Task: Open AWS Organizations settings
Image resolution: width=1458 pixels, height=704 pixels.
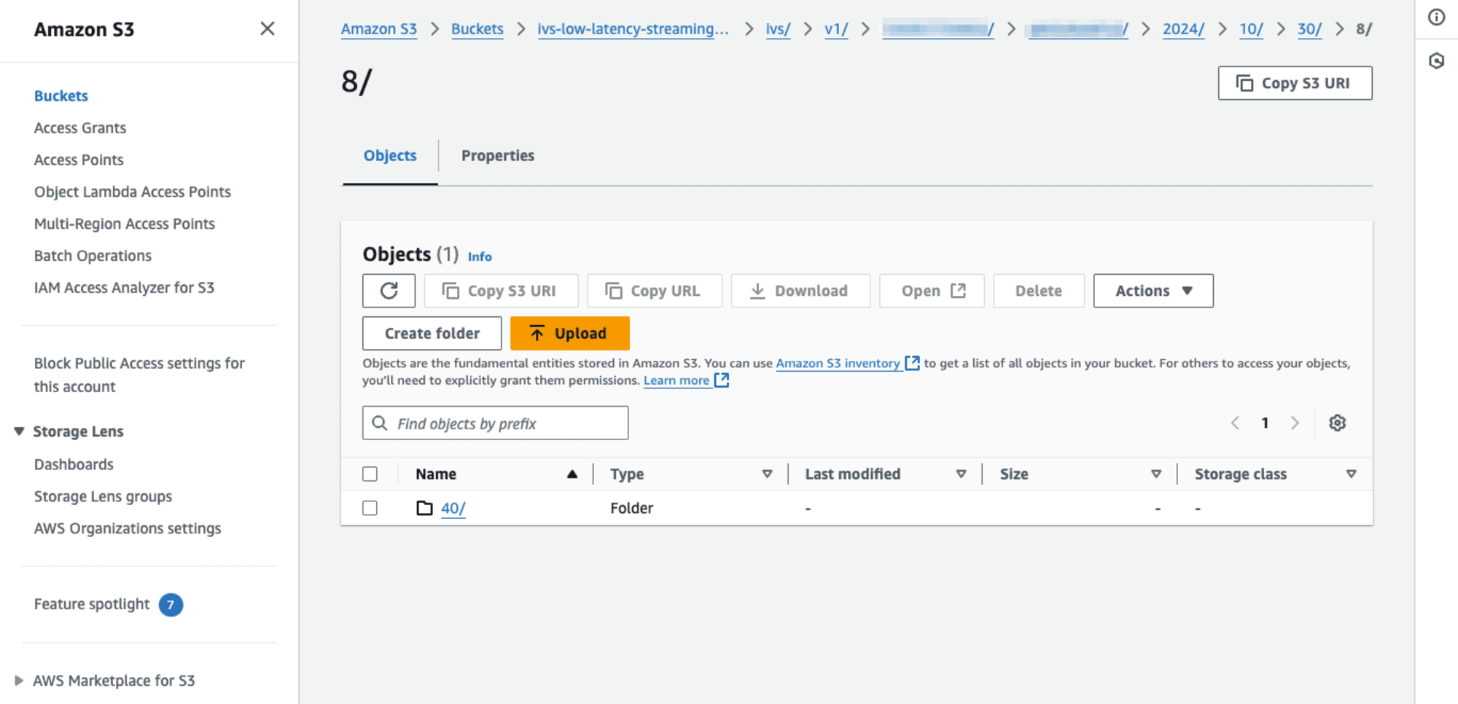Action: (x=128, y=528)
